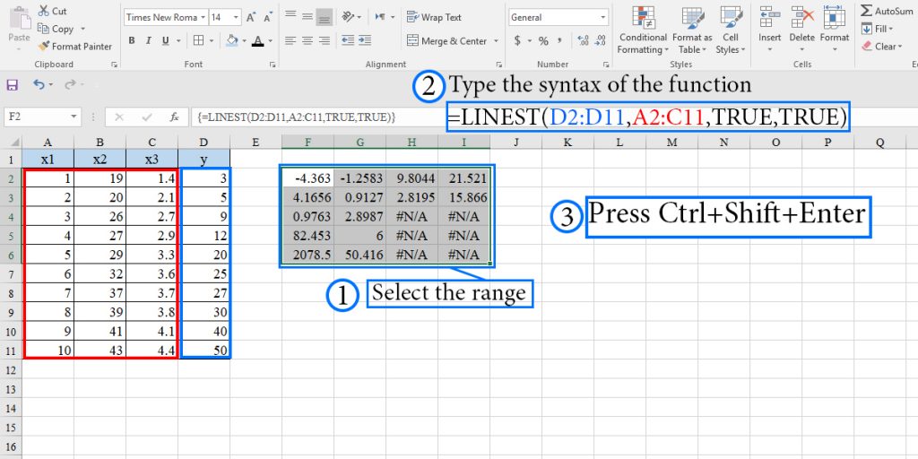Apply cell borders with the Borders icon
Screen dimensions: 918x459
(198, 40)
